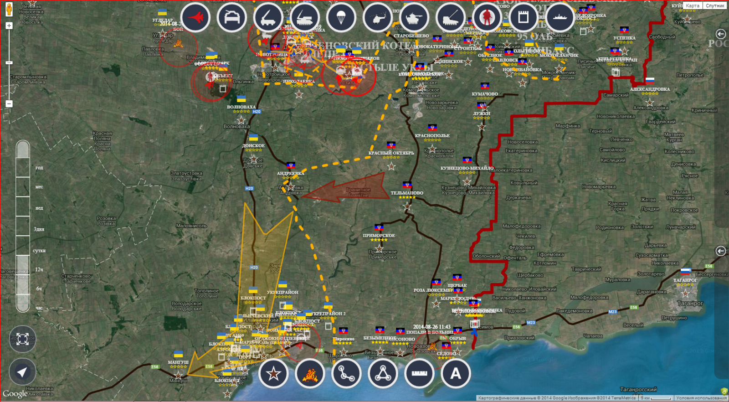Click the route path tool button
The width and height of the screenshot is (729, 402).
pyautogui.click(x=346, y=374)
